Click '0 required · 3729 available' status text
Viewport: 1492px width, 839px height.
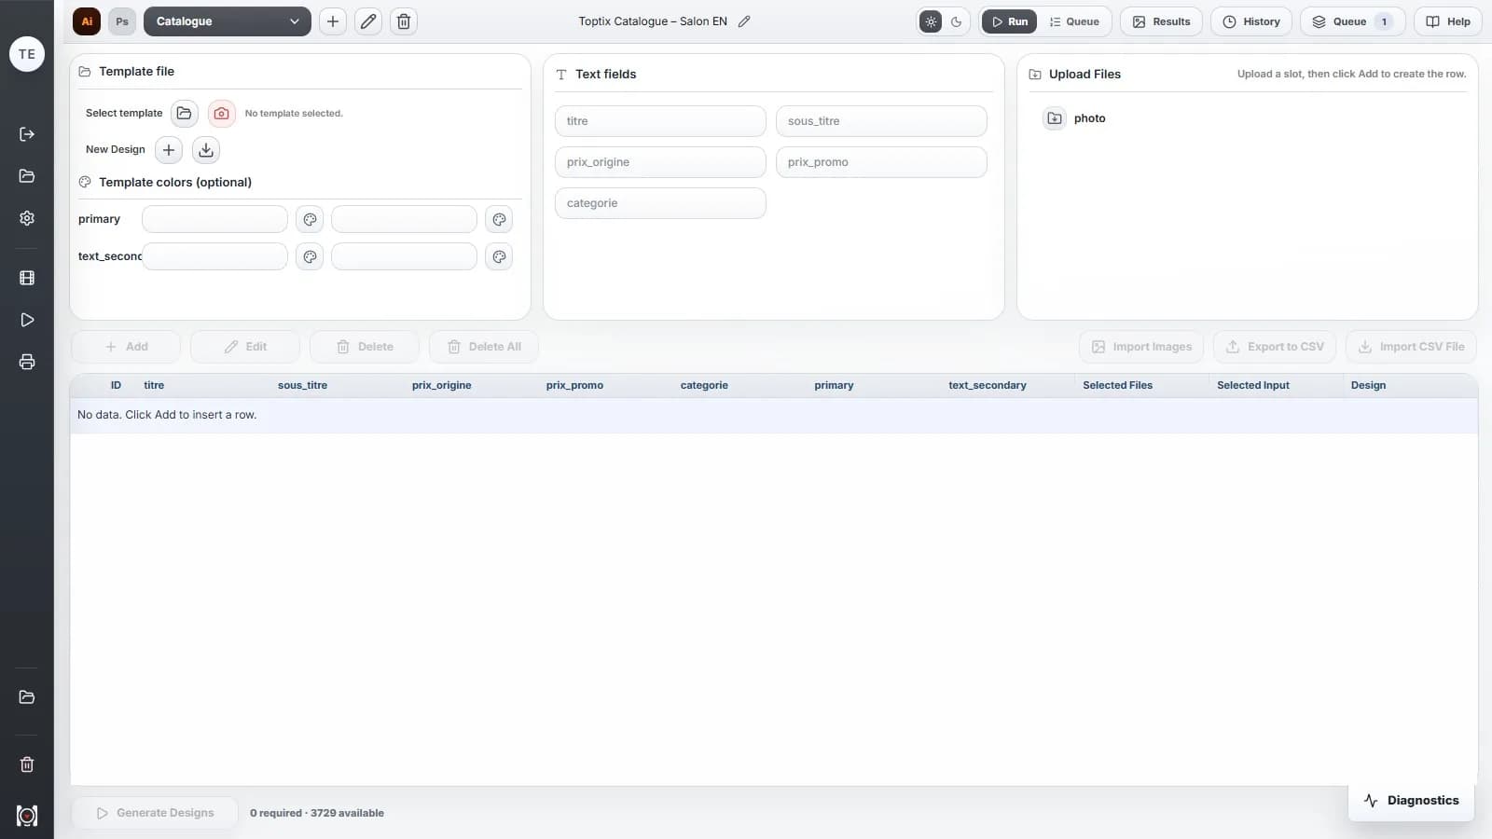coord(317,813)
